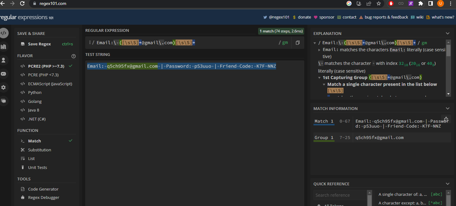Select Group 1 row in match information
Image resolution: width=456 pixels, height=206 pixels.
click(382, 137)
